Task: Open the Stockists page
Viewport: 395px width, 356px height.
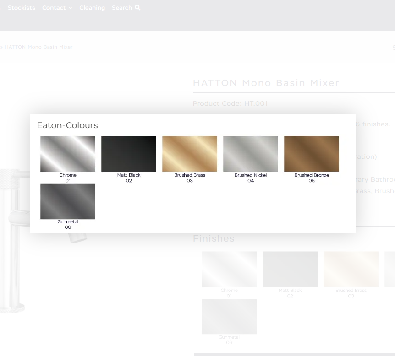Action: click(21, 8)
